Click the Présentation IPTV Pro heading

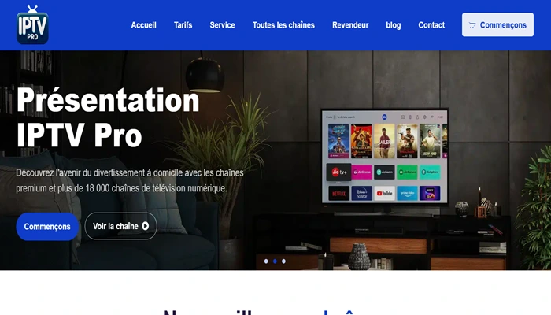tap(108, 117)
